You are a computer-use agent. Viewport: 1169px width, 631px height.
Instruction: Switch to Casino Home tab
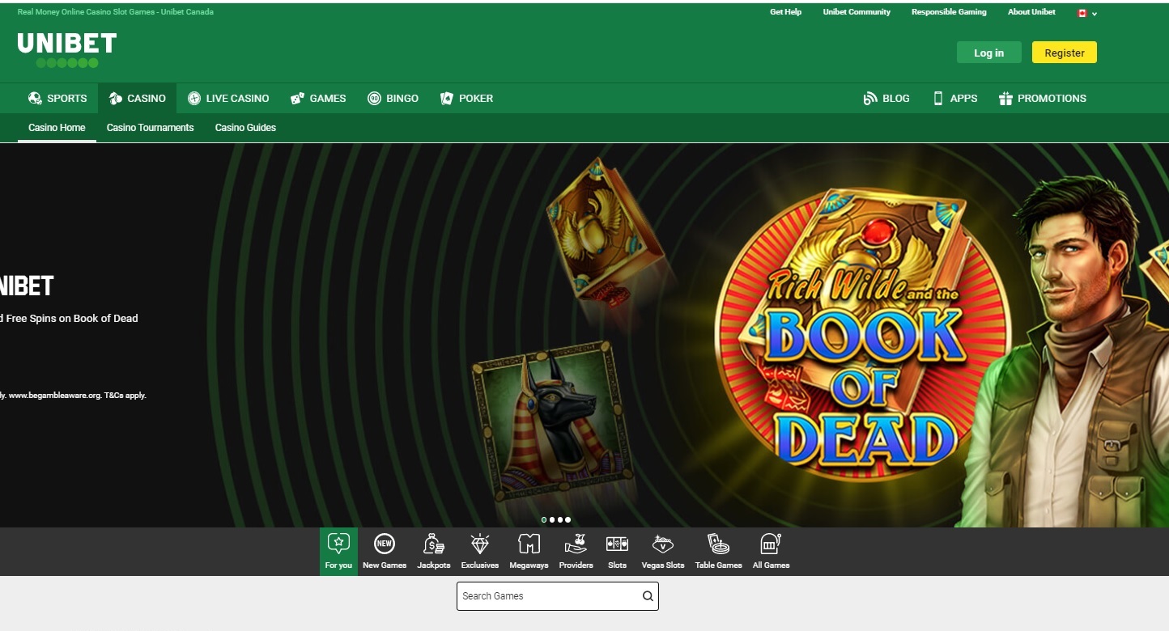tap(57, 128)
